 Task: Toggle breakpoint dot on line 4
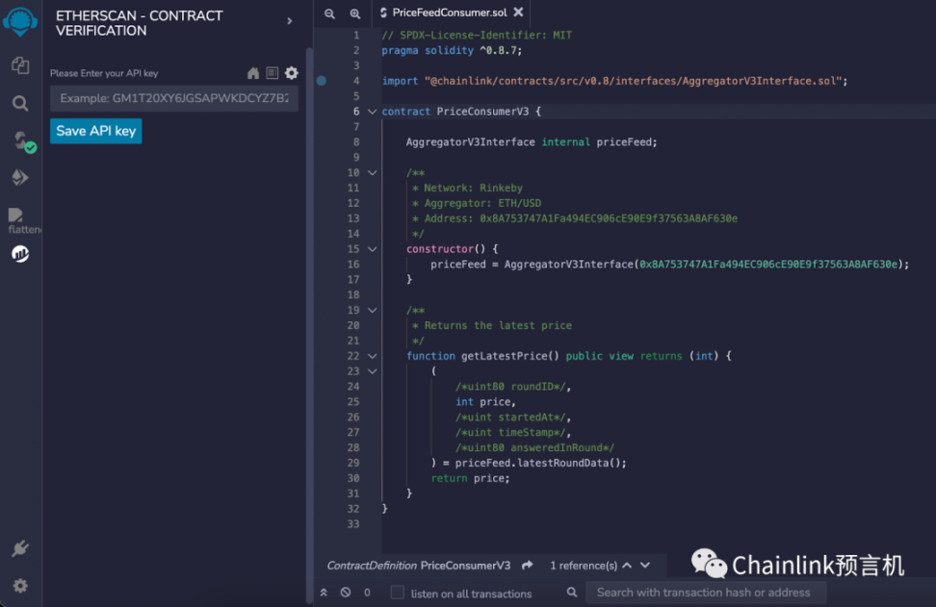pyautogui.click(x=322, y=81)
